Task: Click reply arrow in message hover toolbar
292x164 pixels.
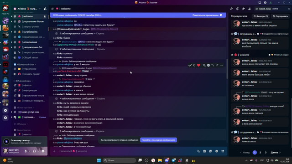Action: (213, 65)
